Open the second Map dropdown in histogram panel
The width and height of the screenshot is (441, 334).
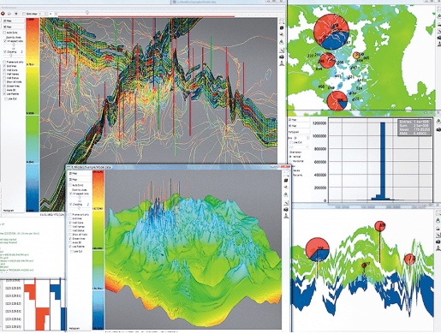click(x=299, y=126)
